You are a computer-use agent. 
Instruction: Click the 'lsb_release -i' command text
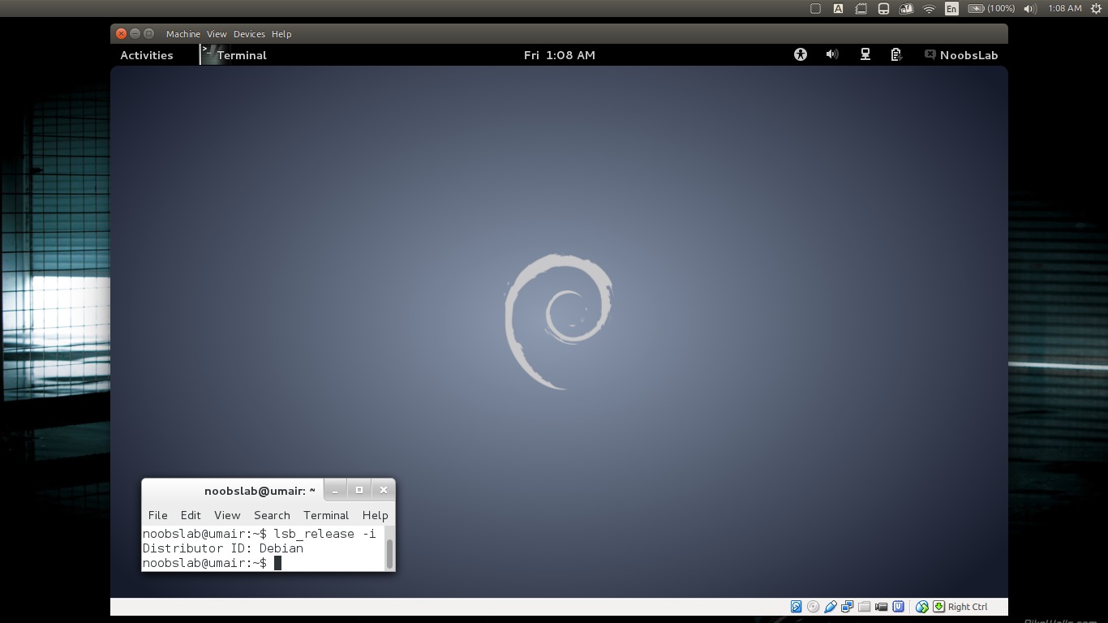[x=324, y=534]
